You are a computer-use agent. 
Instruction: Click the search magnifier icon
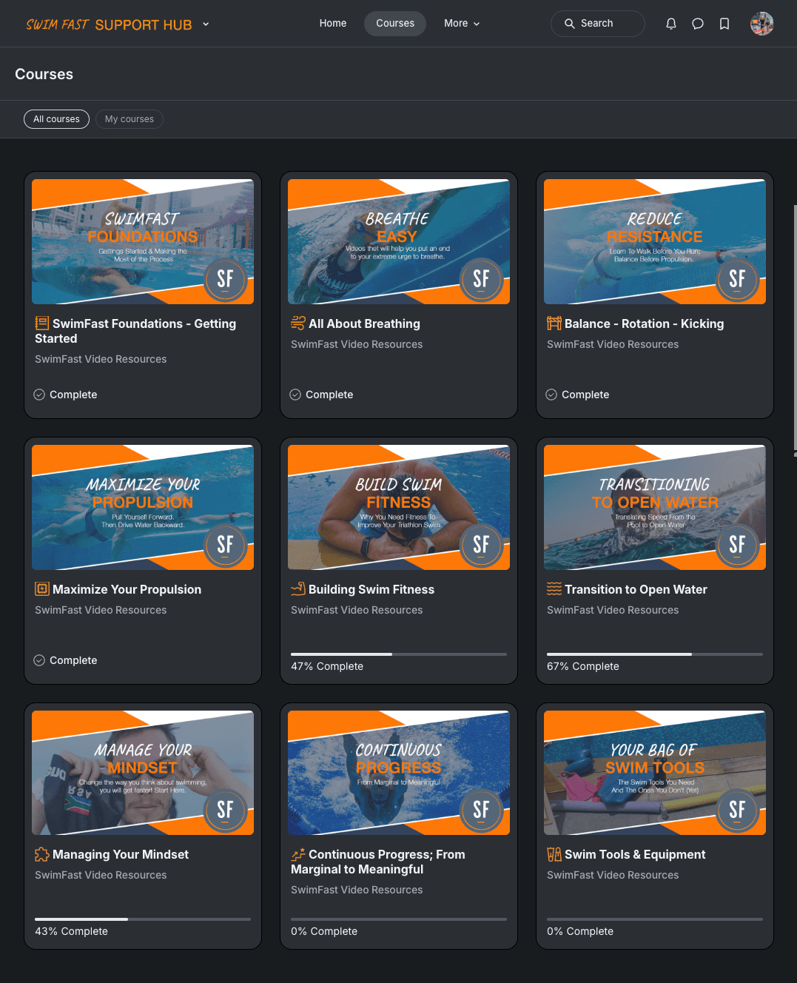[x=570, y=23]
